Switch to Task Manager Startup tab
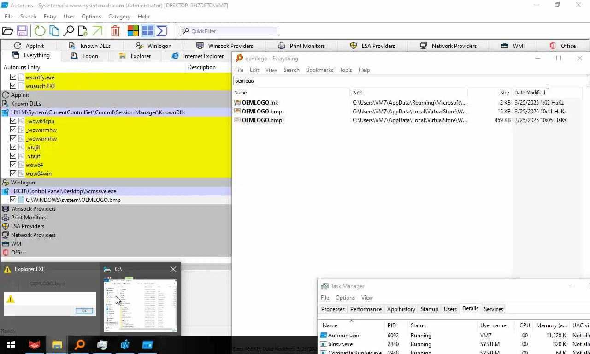This screenshot has height=354, width=590. coord(429,309)
